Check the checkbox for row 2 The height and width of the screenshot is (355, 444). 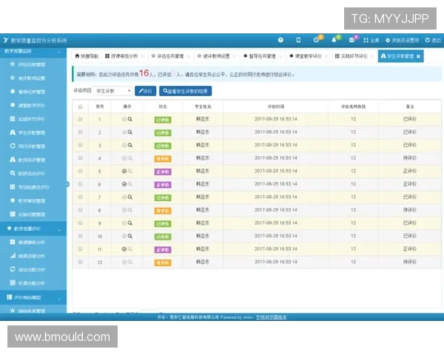tap(81, 132)
